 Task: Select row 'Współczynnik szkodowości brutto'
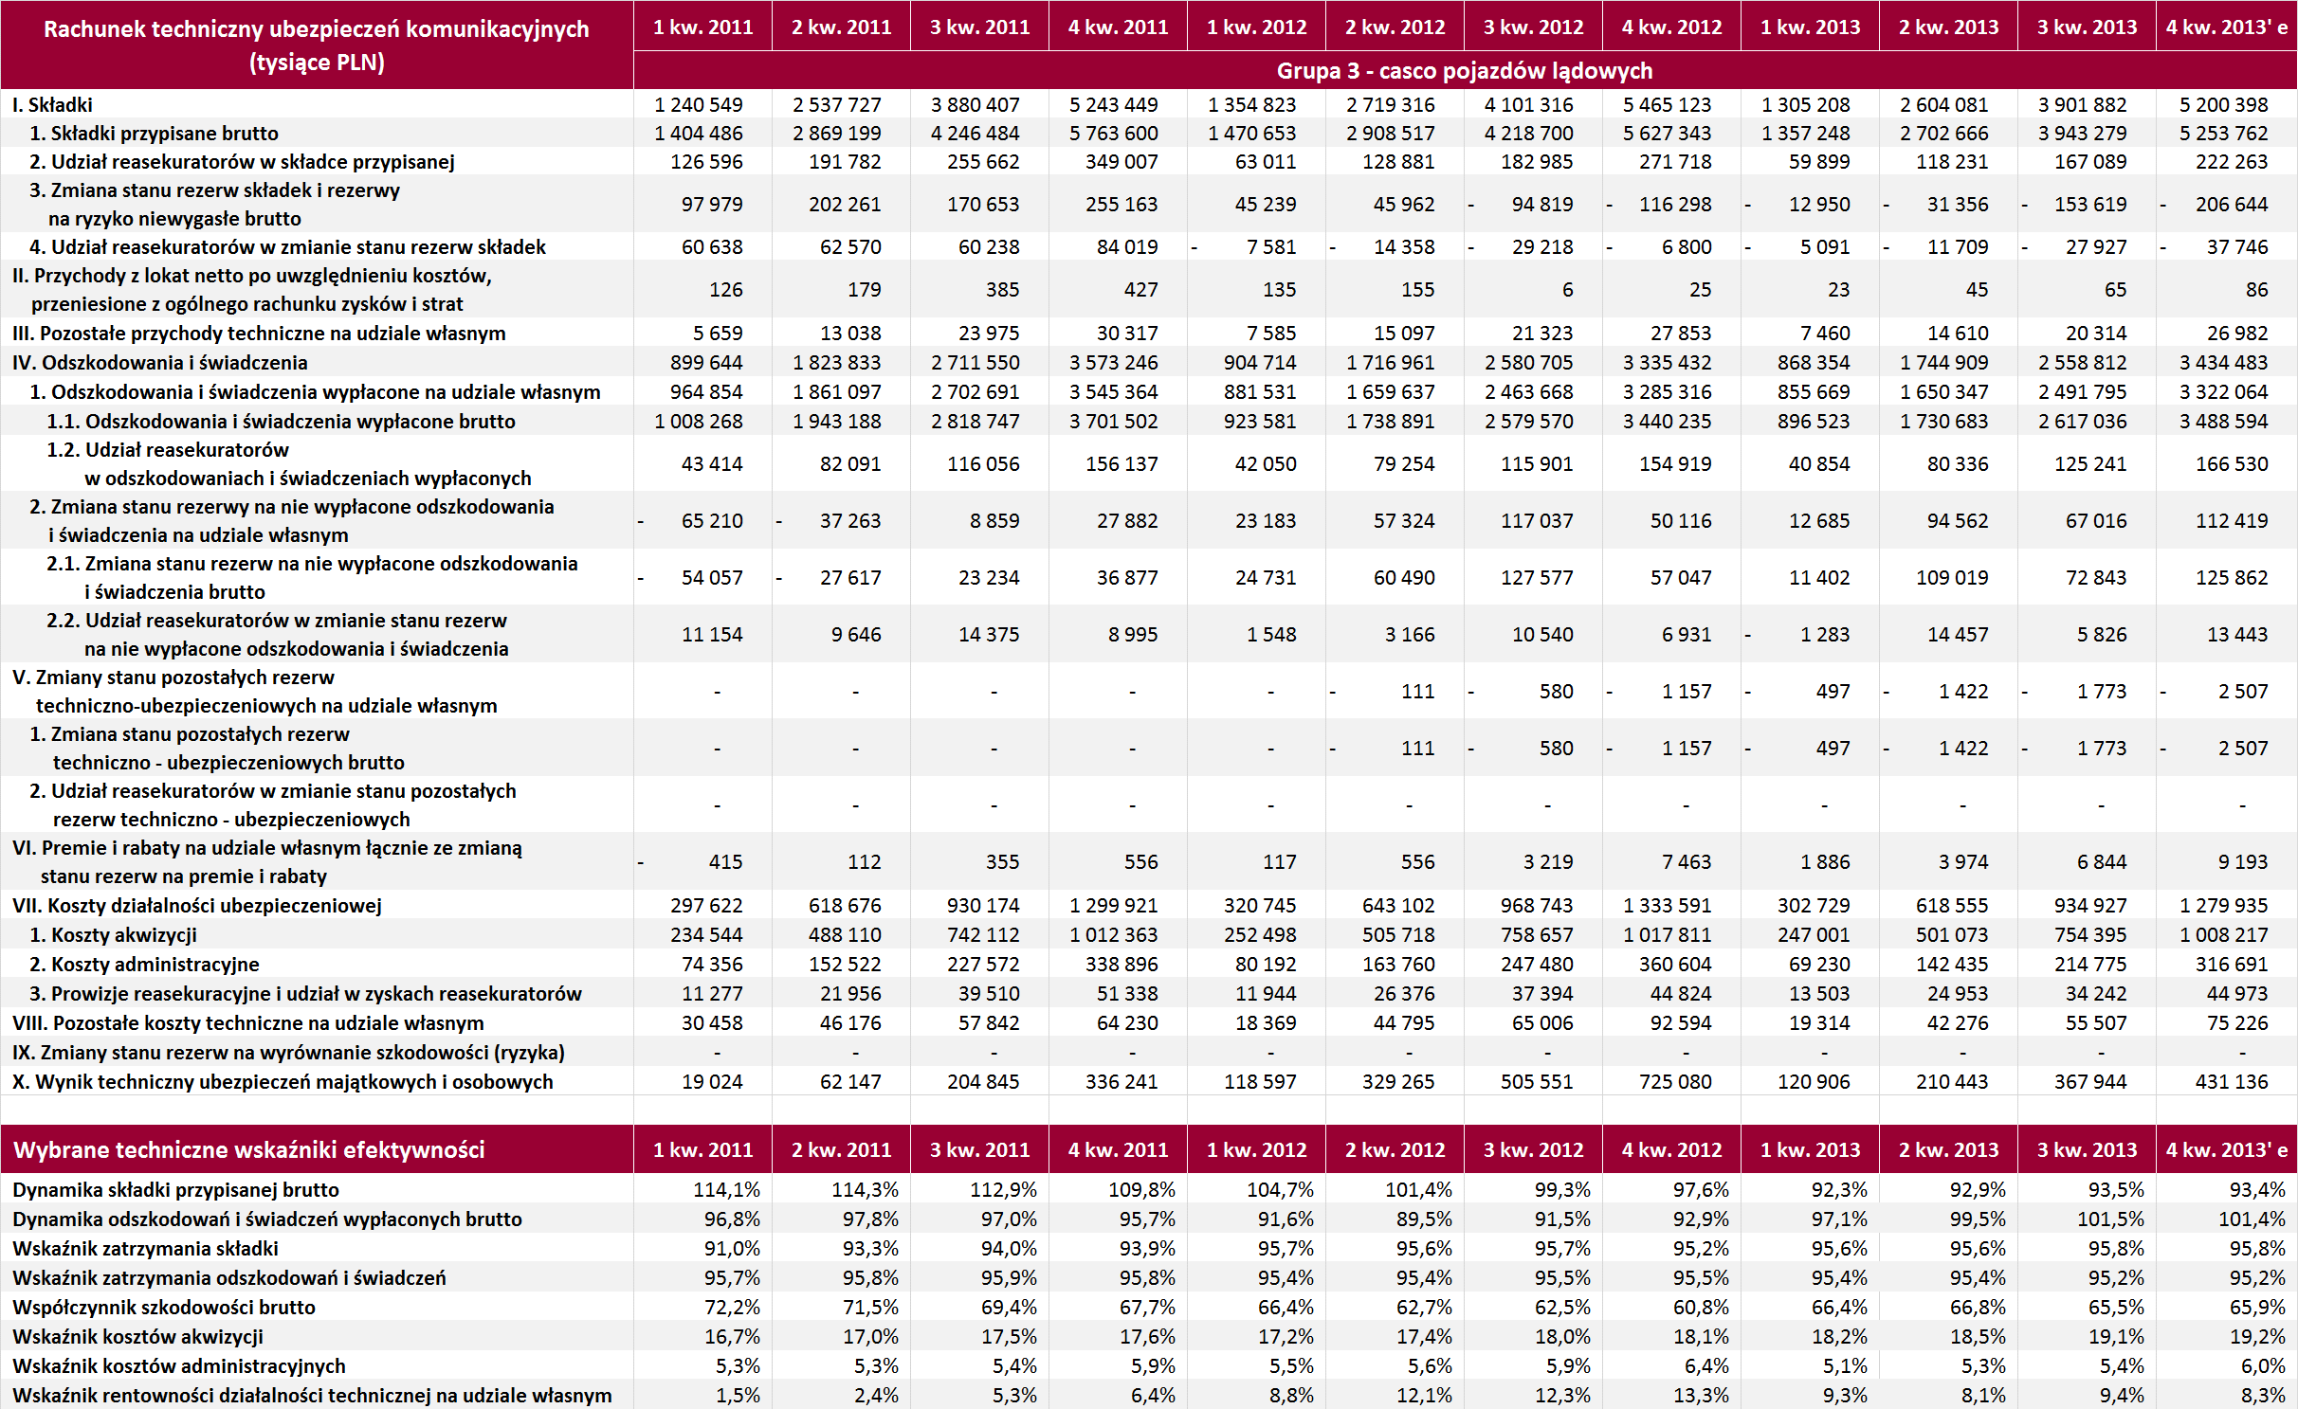click(164, 1307)
